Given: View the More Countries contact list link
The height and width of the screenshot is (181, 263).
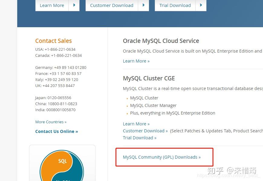Looking at the screenshot, I should pyautogui.click(x=51, y=122).
